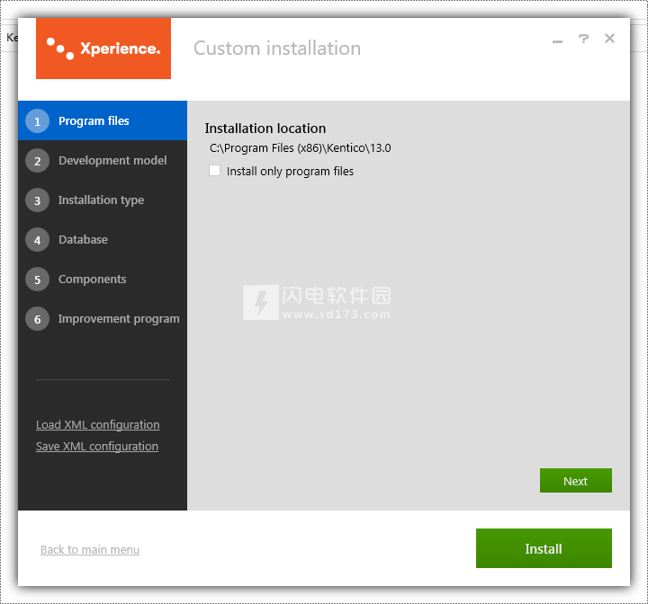Open the help question mark icon
Screen dimensions: 648x604
(583, 39)
